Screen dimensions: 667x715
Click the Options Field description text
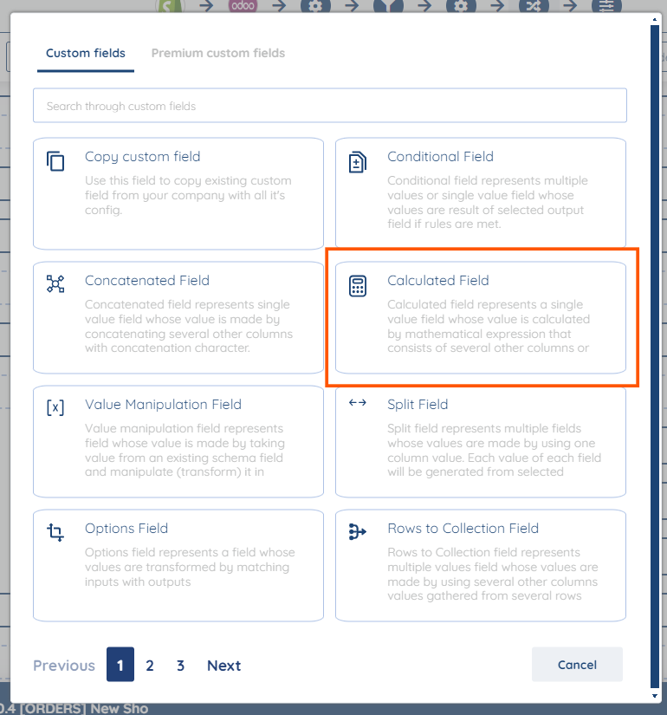point(190,567)
